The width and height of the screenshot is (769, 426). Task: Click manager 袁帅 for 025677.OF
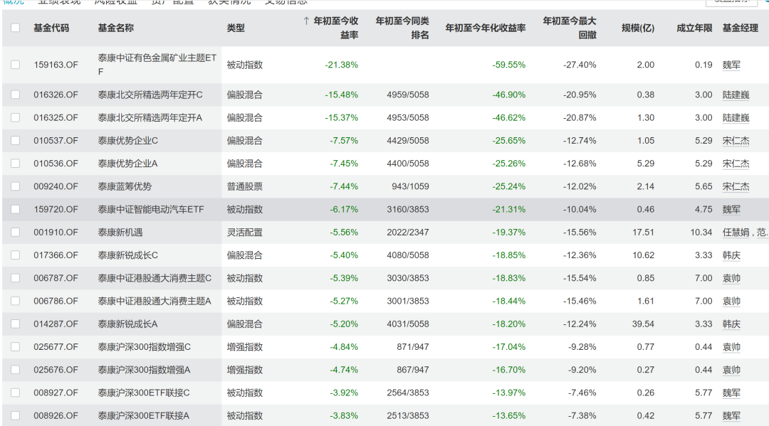[x=731, y=346]
